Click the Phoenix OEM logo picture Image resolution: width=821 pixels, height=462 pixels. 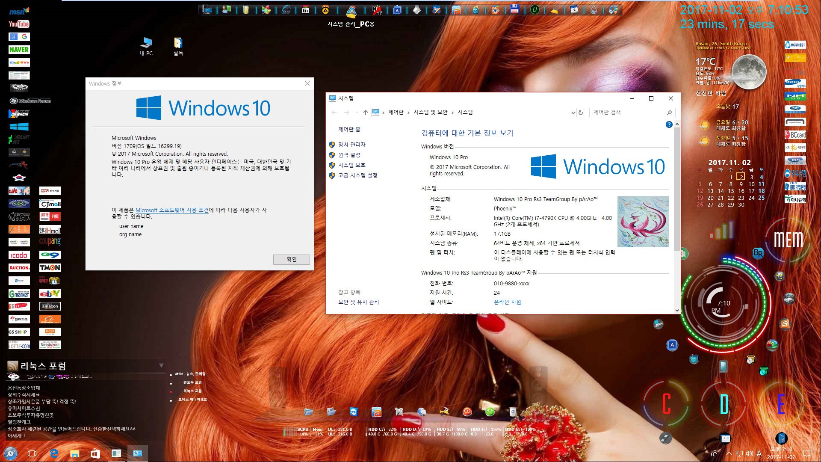click(x=643, y=222)
